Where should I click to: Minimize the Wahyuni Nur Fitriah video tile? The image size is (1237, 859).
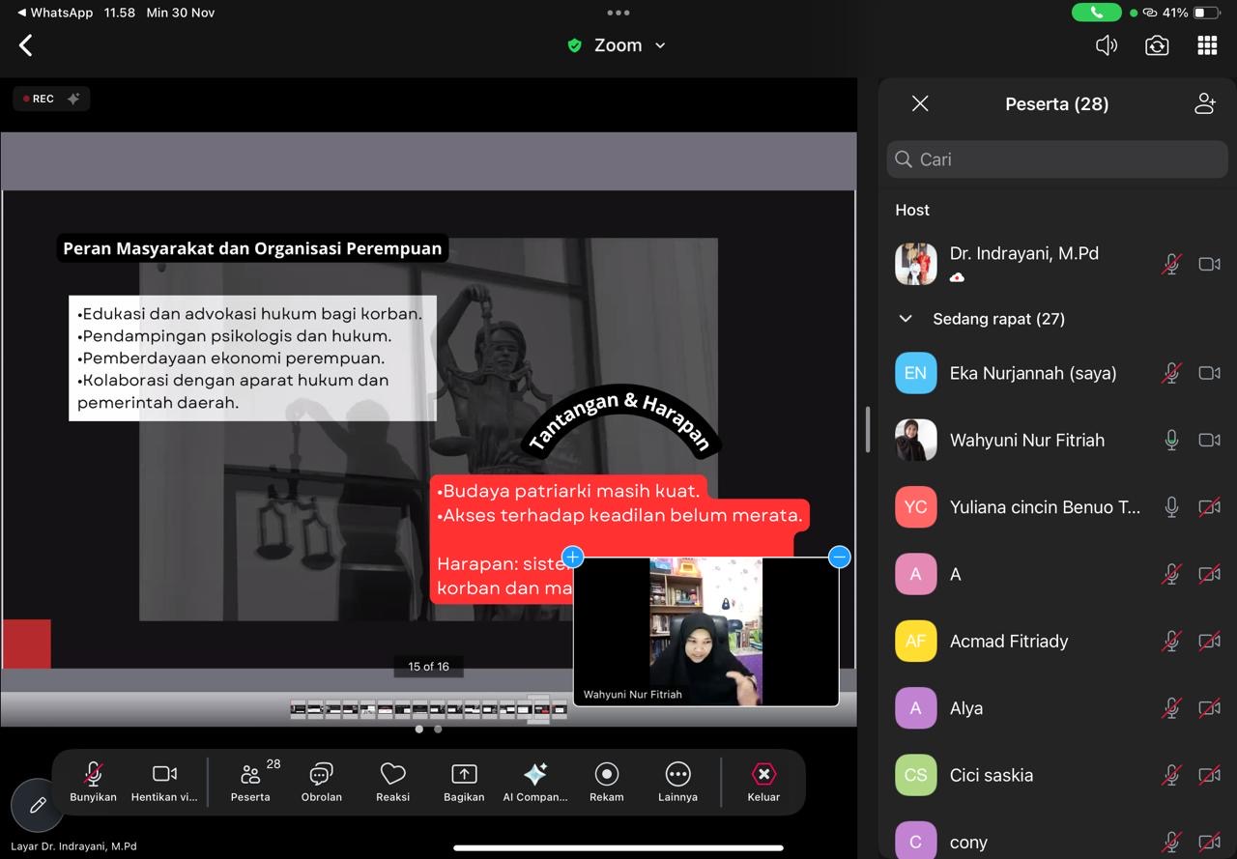pos(839,557)
